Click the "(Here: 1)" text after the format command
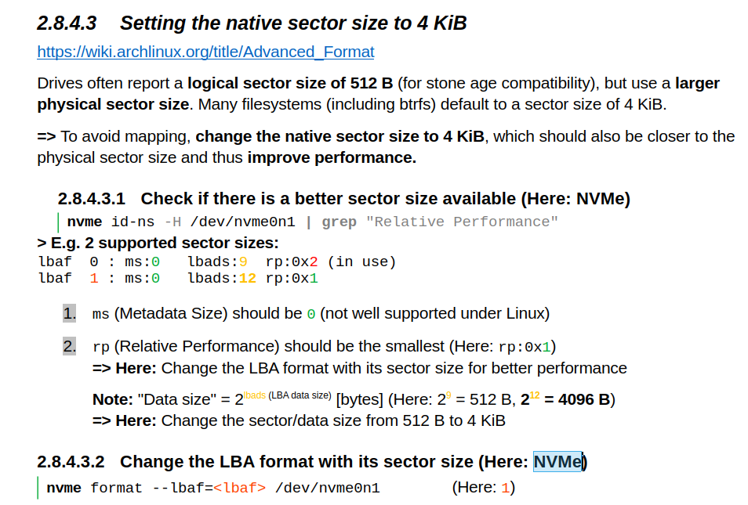 coord(484,487)
